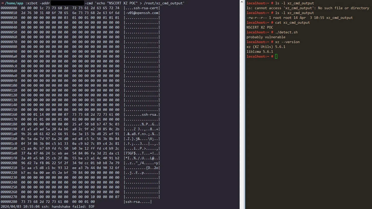Select the './detect.sh' command
This screenshot has width=372, height=209.
click(x=286, y=32)
